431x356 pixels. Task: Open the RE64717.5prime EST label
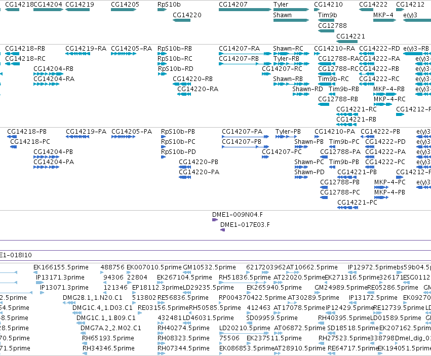(353, 348)
